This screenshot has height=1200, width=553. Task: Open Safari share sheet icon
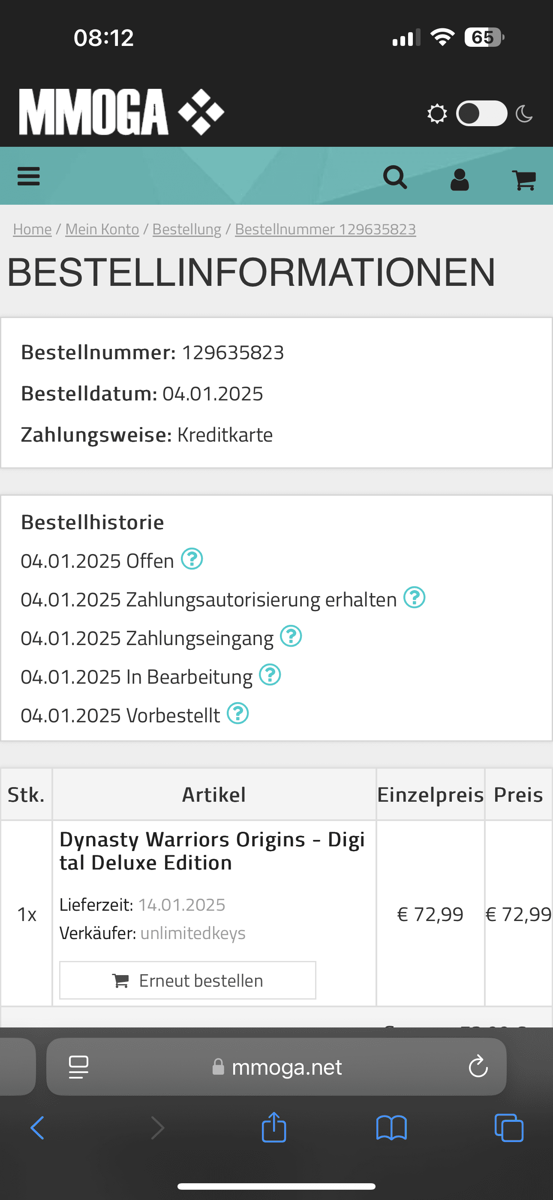point(274,1127)
